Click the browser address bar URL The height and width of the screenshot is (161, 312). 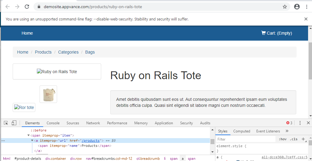[x=93, y=7]
